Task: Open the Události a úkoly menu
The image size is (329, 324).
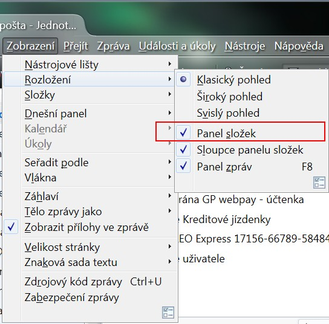Action: tap(177, 46)
